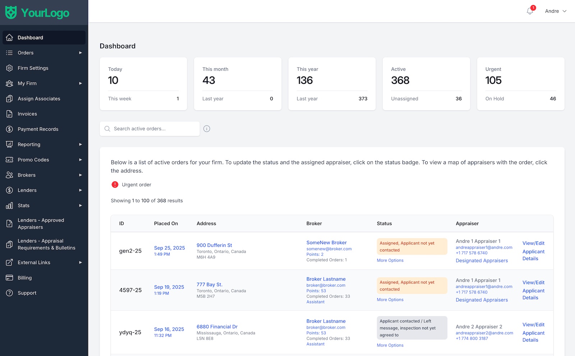The height and width of the screenshot is (356, 575).
Task: Open the 900 Dufferin St address link
Action: 214,245
